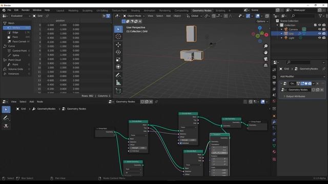Screen dimensions: 328x184
Task: Click the viewport zoom magnifier icon
Action: [265, 46]
